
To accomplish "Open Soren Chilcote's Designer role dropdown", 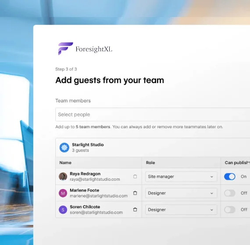I will tap(181, 210).
